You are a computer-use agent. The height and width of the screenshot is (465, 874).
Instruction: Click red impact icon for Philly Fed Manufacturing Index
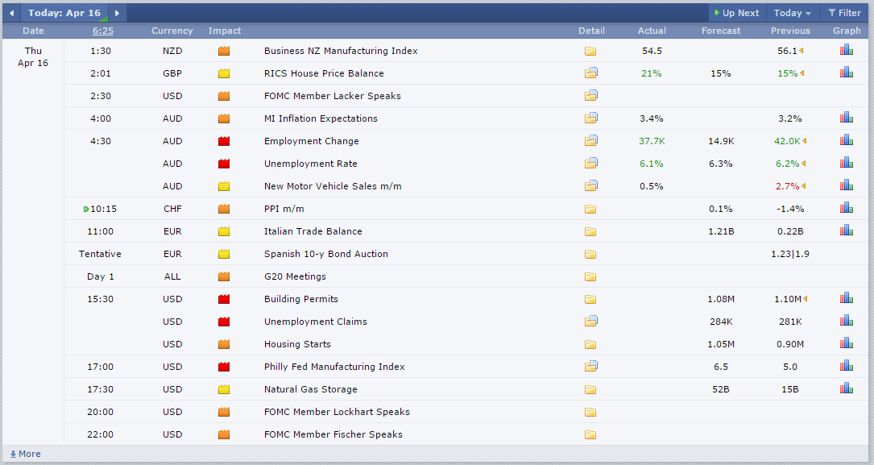click(224, 367)
